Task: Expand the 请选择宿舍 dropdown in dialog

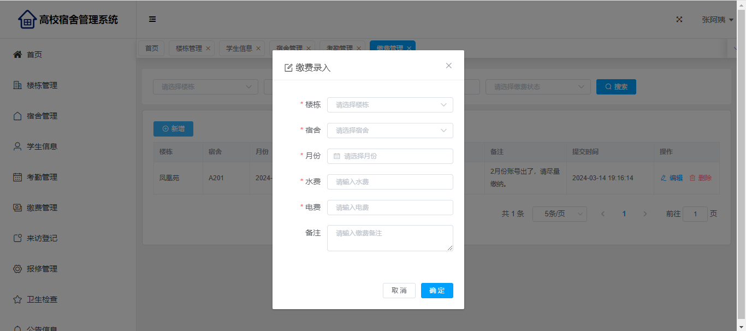Action: (x=389, y=131)
